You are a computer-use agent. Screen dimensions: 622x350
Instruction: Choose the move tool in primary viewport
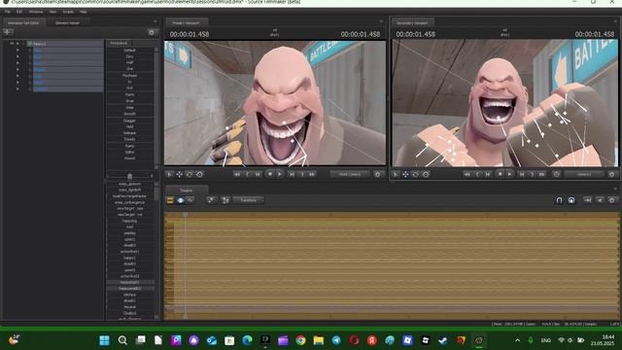[x=180, y=174]
